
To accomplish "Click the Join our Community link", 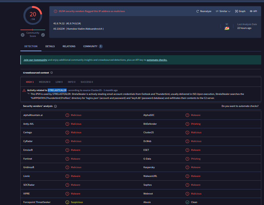I will (35, 60).
